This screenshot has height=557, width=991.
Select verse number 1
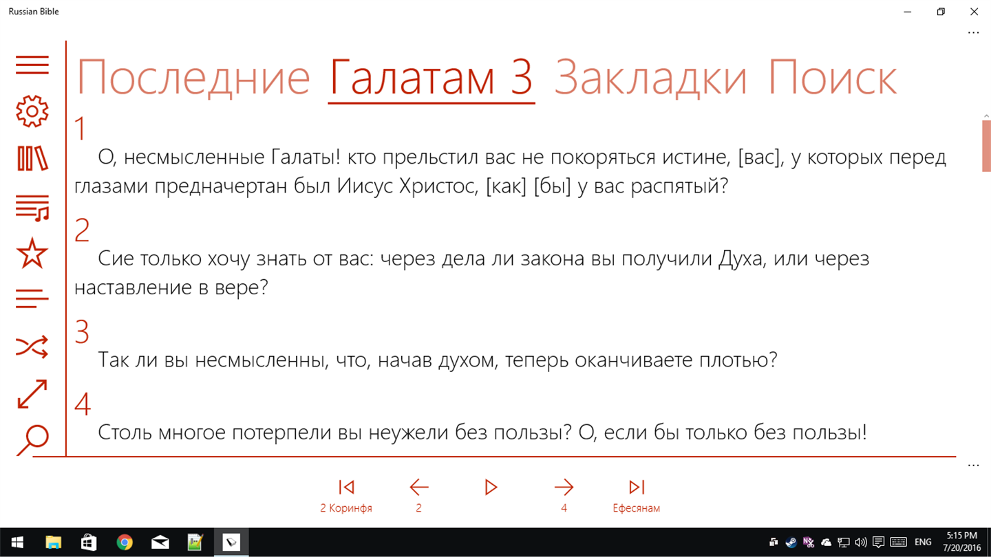pyautogui.click(x=81, y=129)
